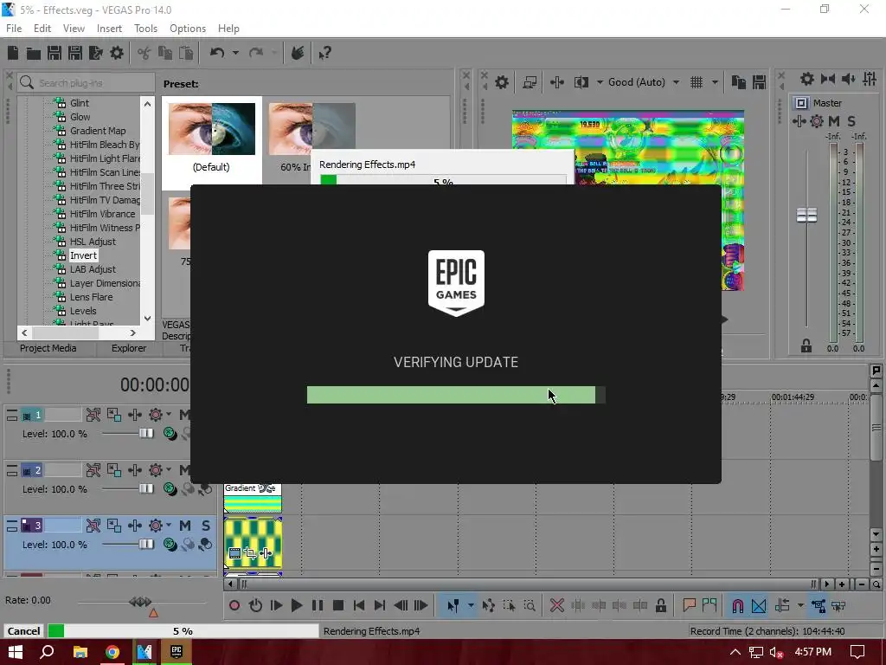Click Loop Playback button in transport
The height and width of the screenshot is (665, 886).
pyautogui.click(x=255, y=605)
